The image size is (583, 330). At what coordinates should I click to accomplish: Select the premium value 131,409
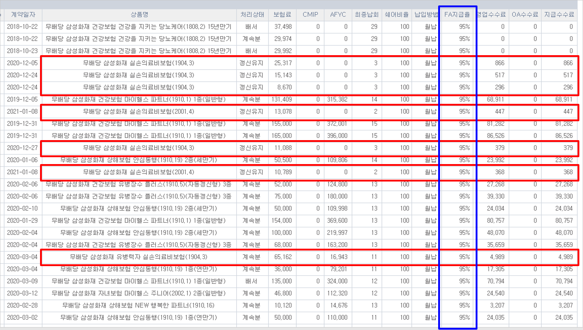(281, 99)
